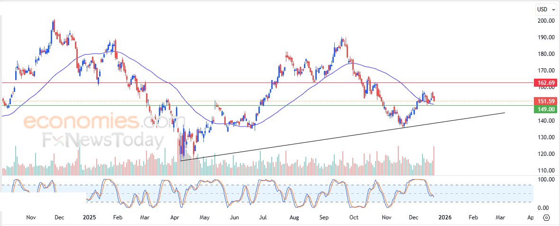This screenshot has width=560, height=226.
Task: Click the Jun time axis label
Action: (234, 217)
